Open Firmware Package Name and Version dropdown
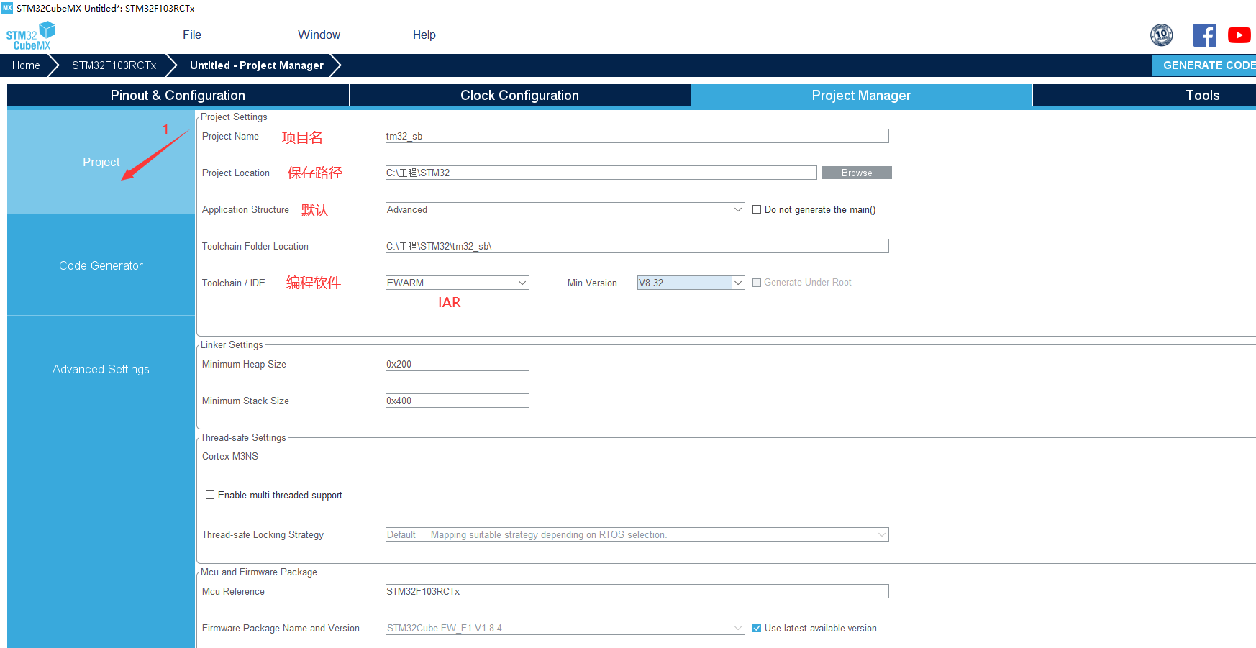Viewport: 1256px width, 648px height. click(x=565, y=628)
